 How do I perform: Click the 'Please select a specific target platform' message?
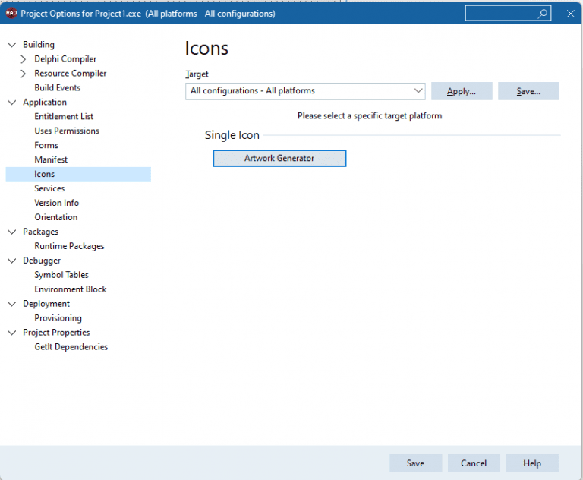coord(370,116)
